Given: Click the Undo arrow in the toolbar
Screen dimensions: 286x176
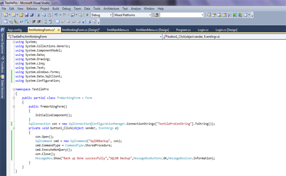Looking at the screenshot, I should pos(55,15).
